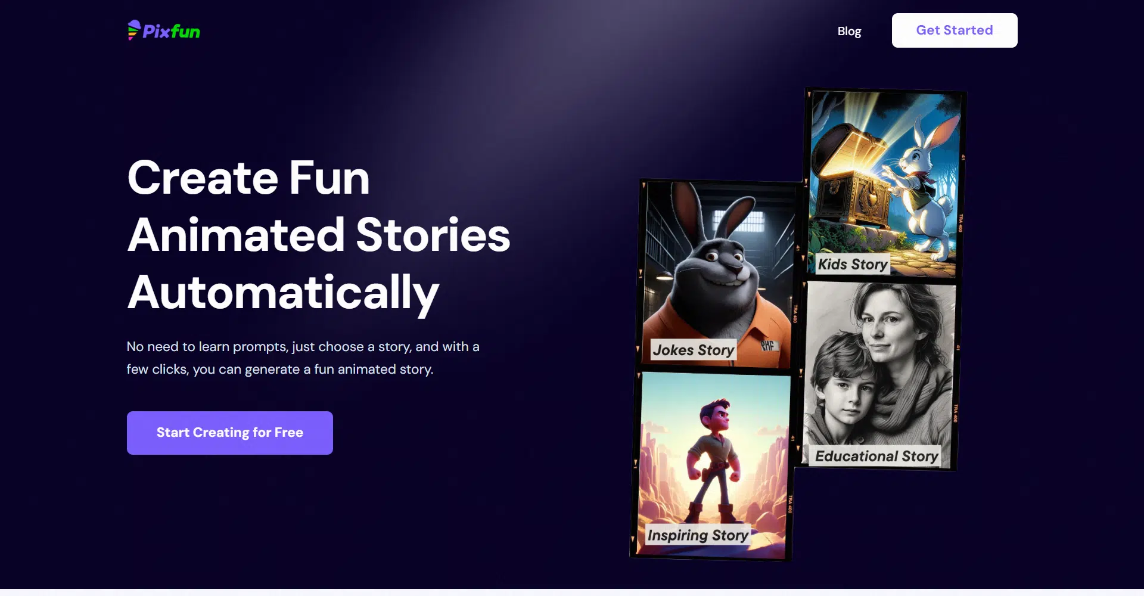Click the cartoon hero standing on rock
This screenshot has width=1144, height=596.
[x=714, y=459]
